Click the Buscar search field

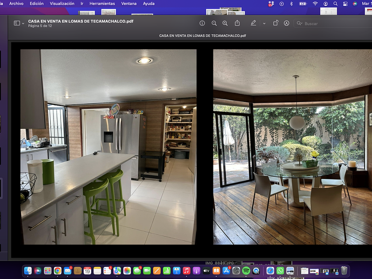tap(333, 23)
